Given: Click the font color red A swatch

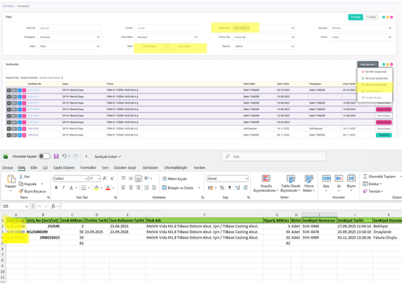Looking at the screenshot, I should pos(108,187).
